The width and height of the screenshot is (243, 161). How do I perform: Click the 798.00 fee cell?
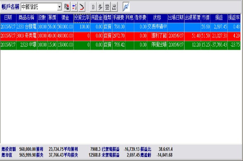pos(119,27)
